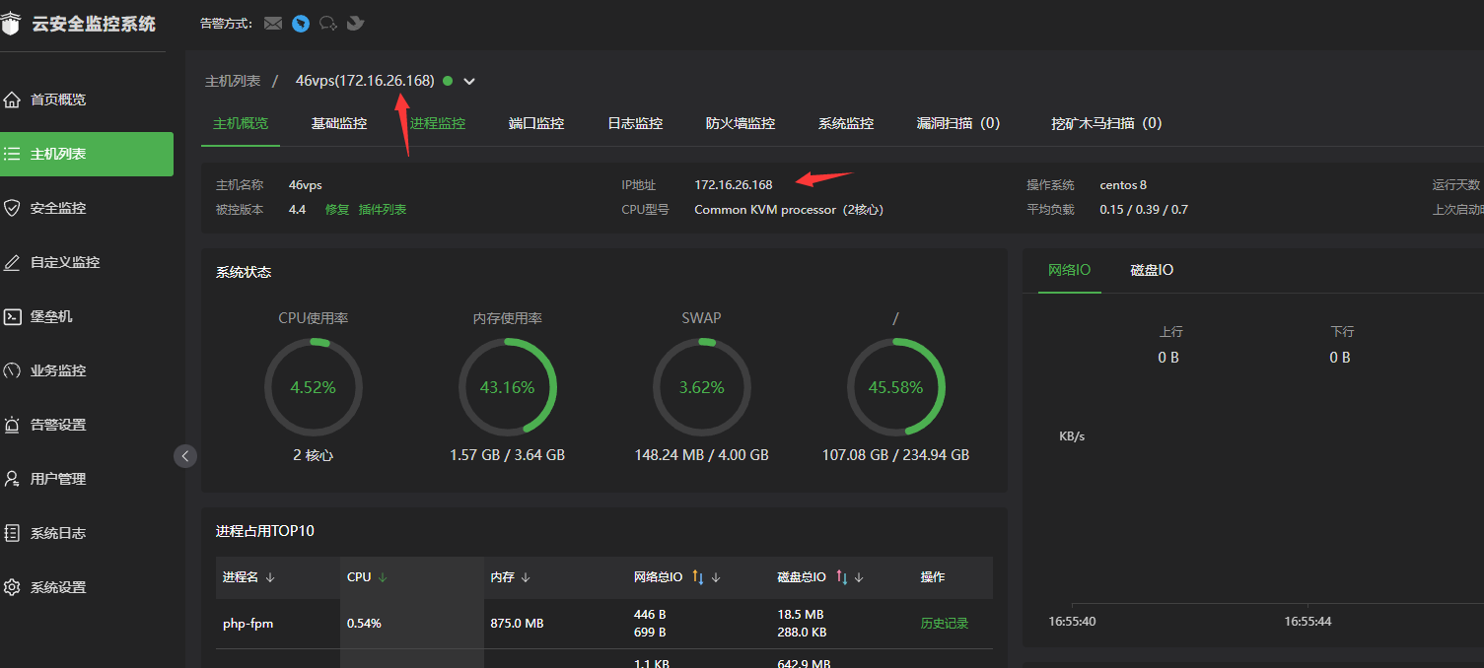
Task: Switch to the 磁盘IO chart tab
Action: click(x=1152, y=270)
